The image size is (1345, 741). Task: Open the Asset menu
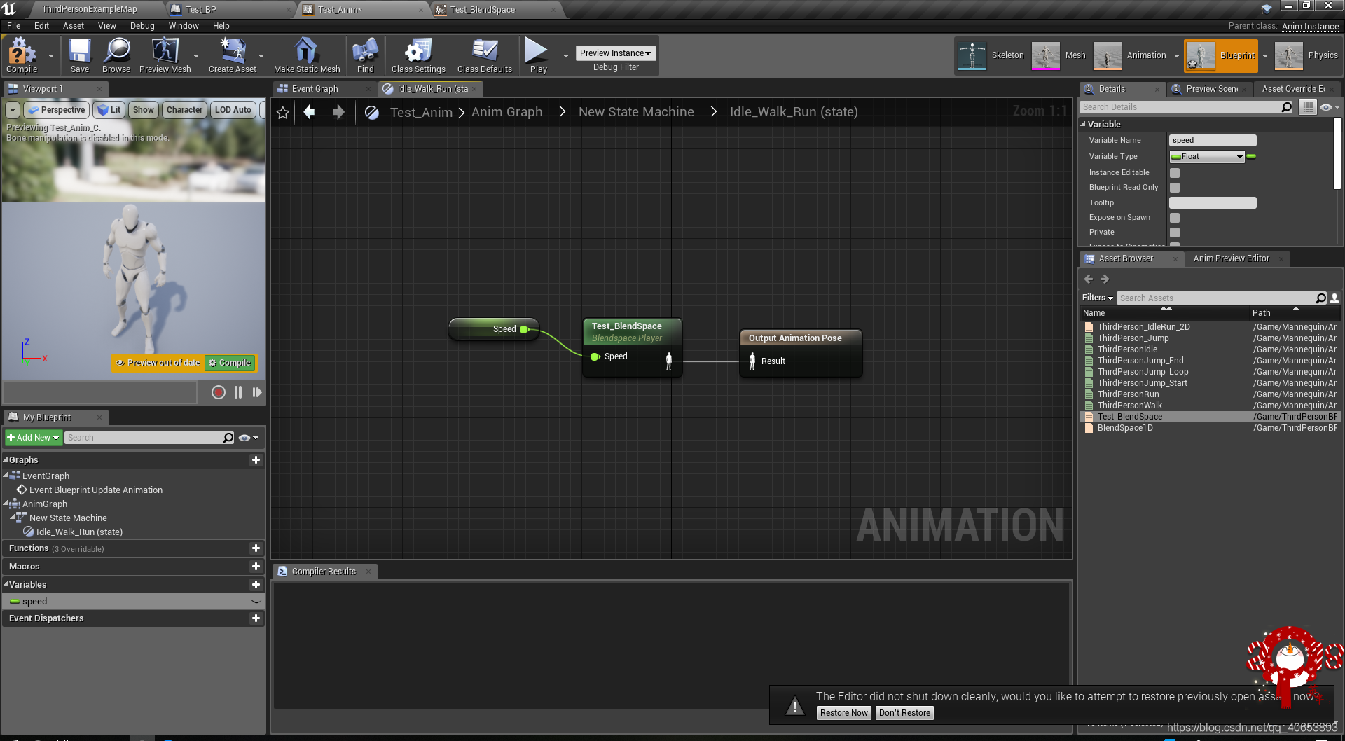click(x=73, y=26)
